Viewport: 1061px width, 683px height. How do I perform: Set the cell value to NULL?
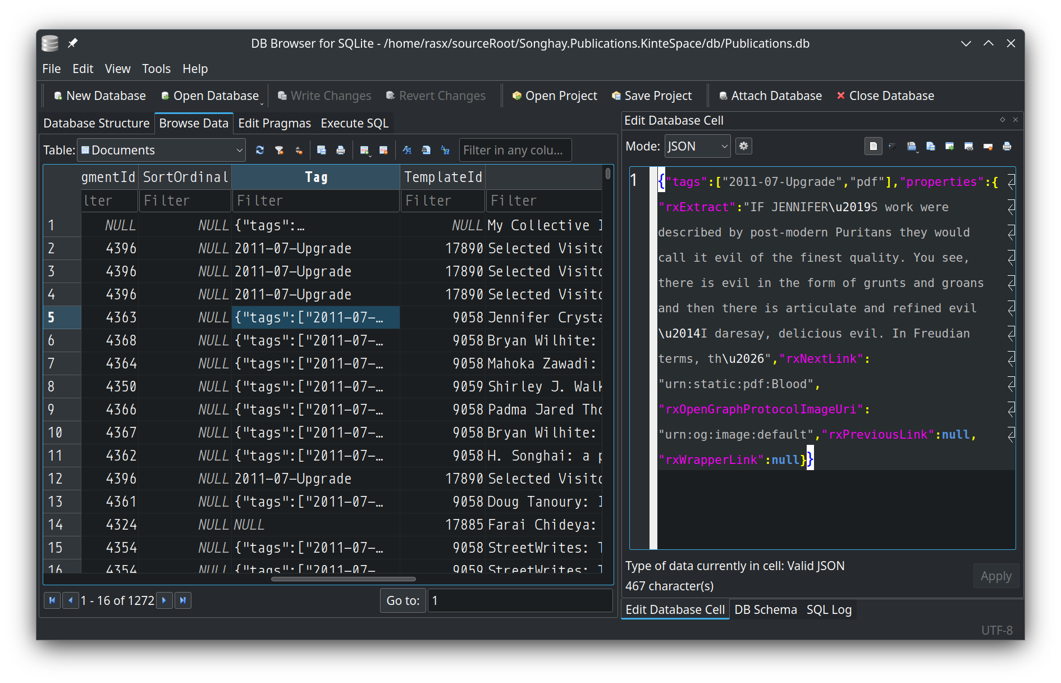(x=988, y=146)
